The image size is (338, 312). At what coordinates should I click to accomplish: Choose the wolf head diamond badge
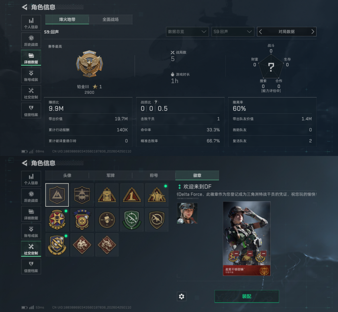click(x=82, y=245)
